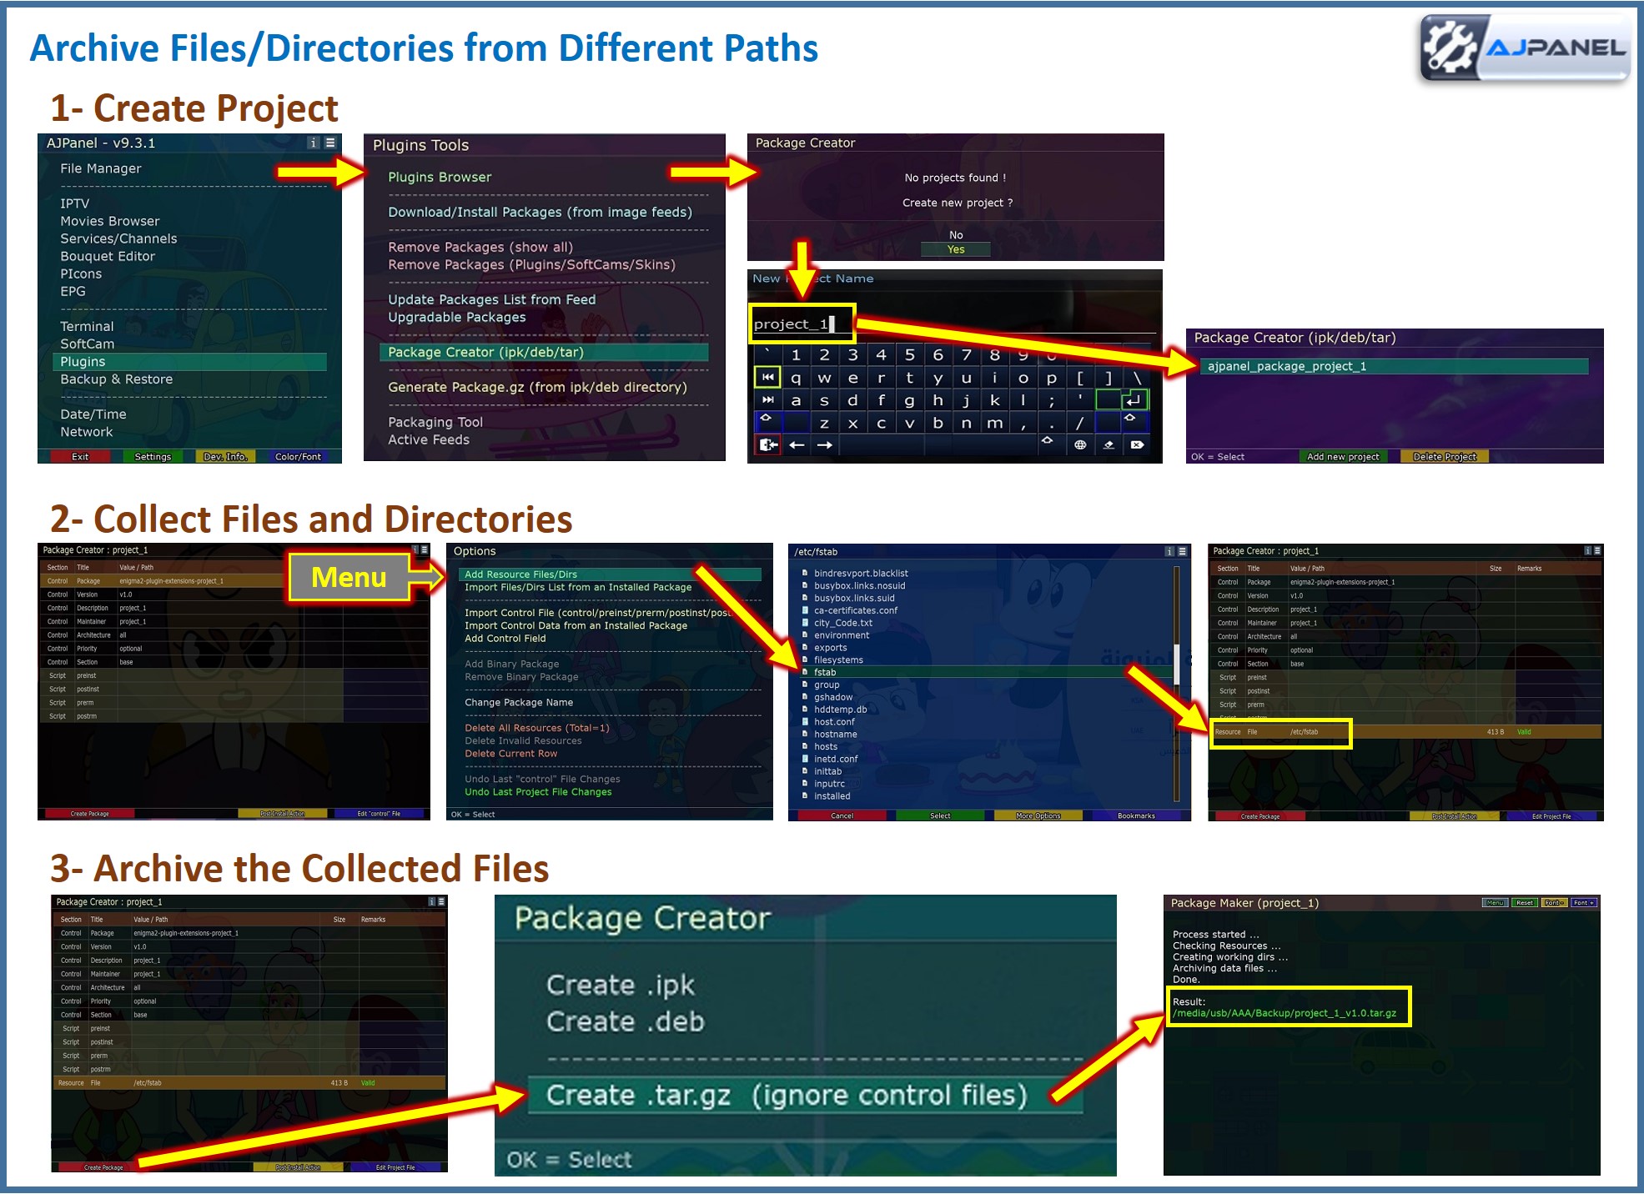
Task: Click the globe language key
Action: (1079, 444)
